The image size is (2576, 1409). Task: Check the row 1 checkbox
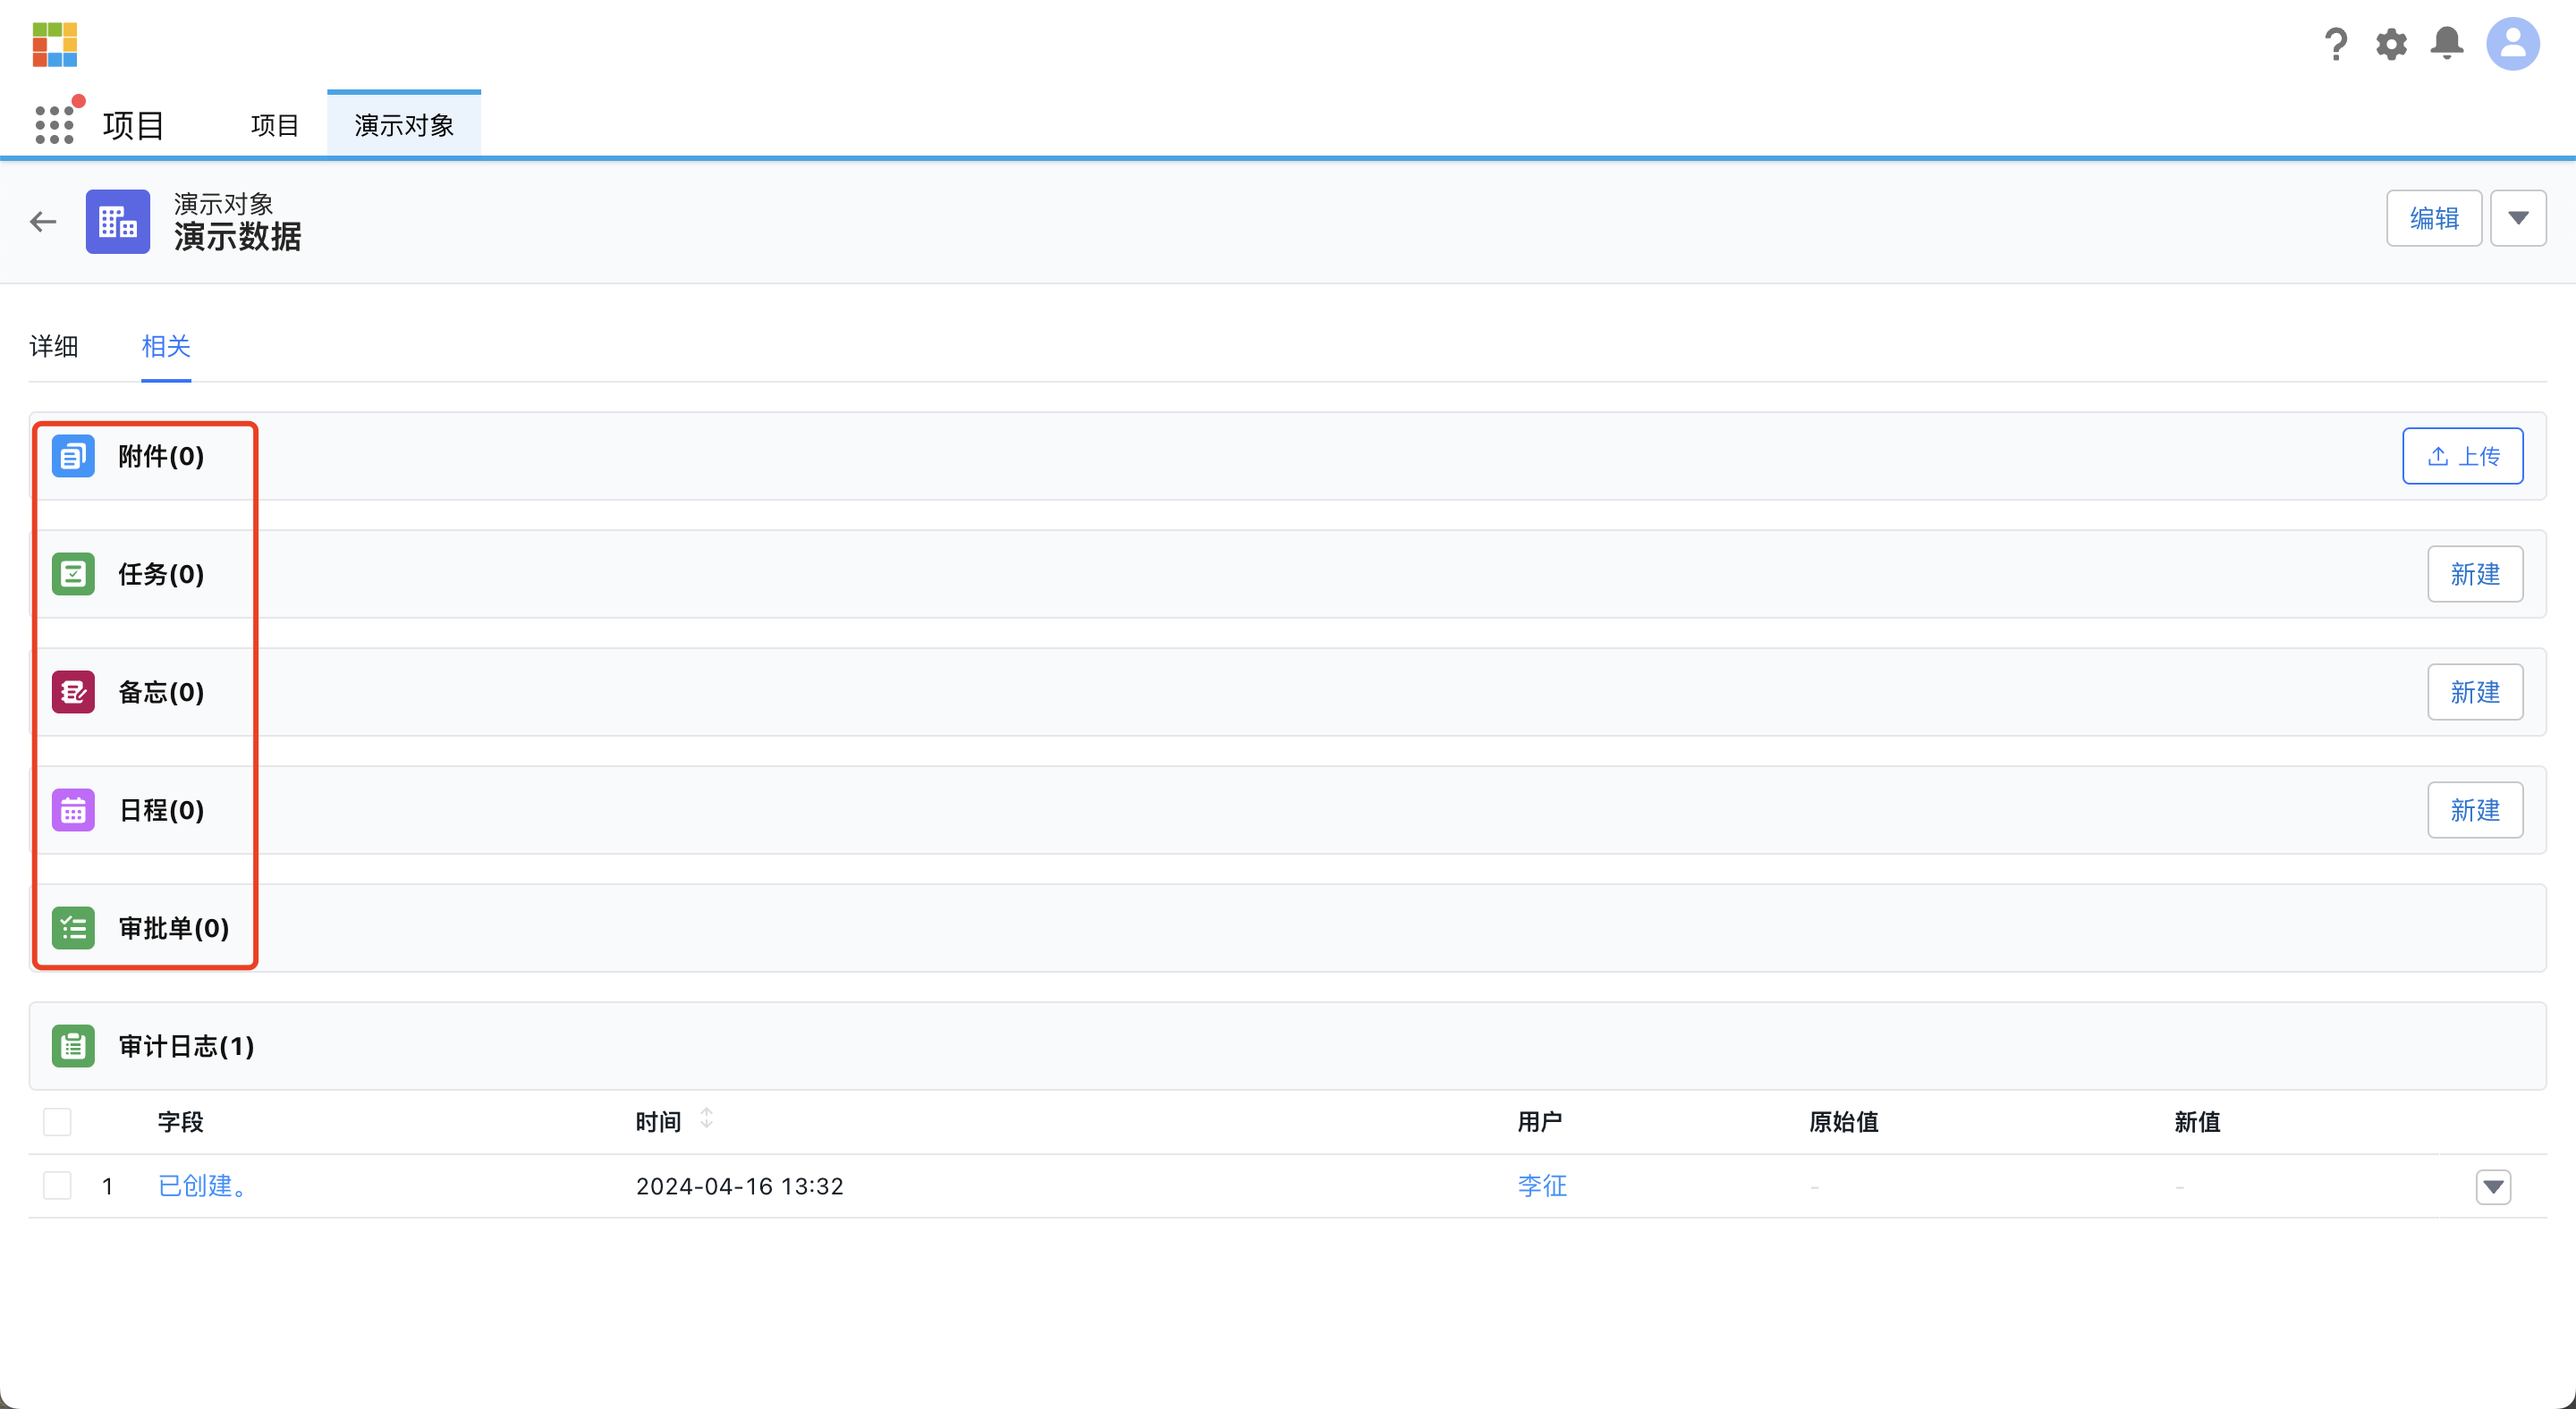(57, 1186)
